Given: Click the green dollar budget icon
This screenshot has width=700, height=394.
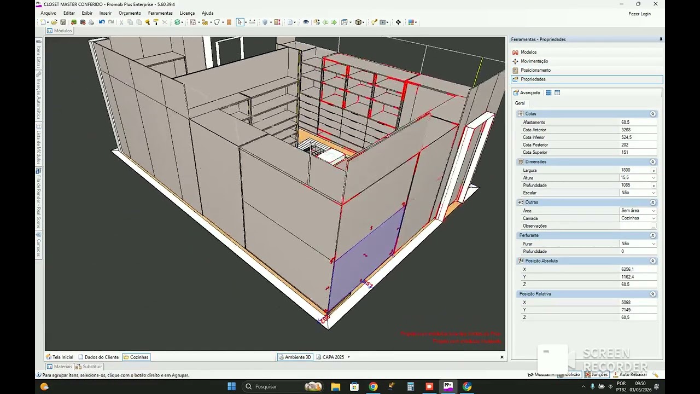Looking at the screenshot, I should pyautogui.click(x=178, y=22).
